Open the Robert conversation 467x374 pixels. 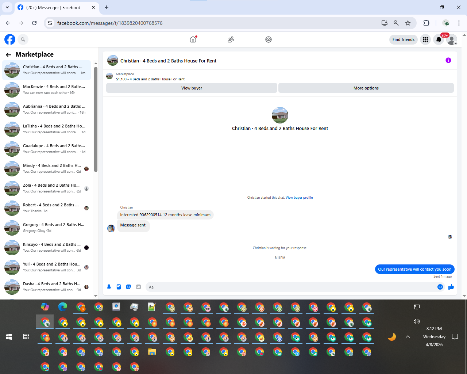pyautogui.click(x=47, y=208)
